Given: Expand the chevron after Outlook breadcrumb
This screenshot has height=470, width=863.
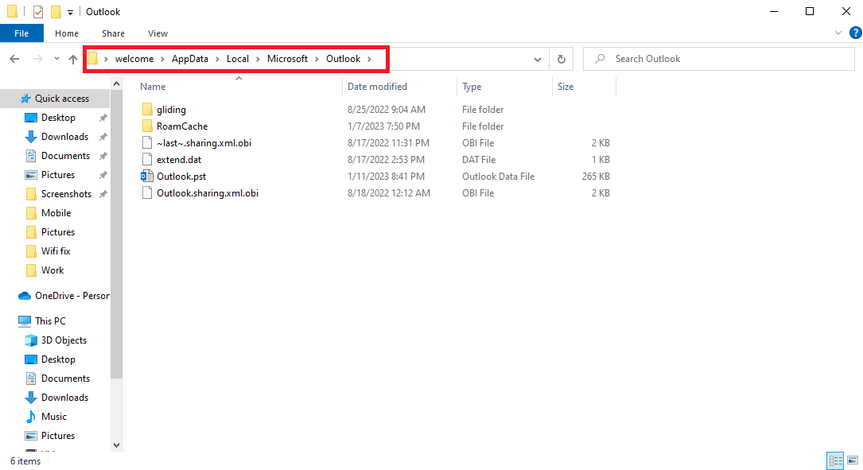Looking at the screenshot, I should point(369,59).
